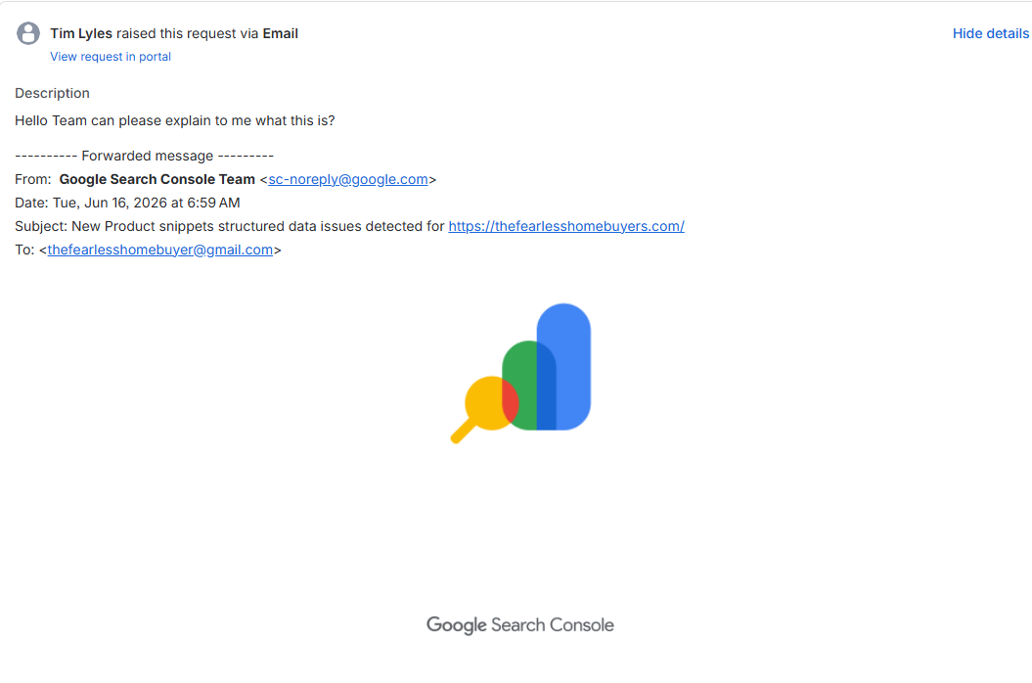Image resolution: width=1032 pixels, height=683 pixels.
Task: Click the Description field label
Action: point(52,93)
